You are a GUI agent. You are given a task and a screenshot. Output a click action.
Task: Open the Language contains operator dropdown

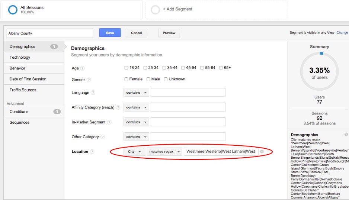click(x=136, y=93)
